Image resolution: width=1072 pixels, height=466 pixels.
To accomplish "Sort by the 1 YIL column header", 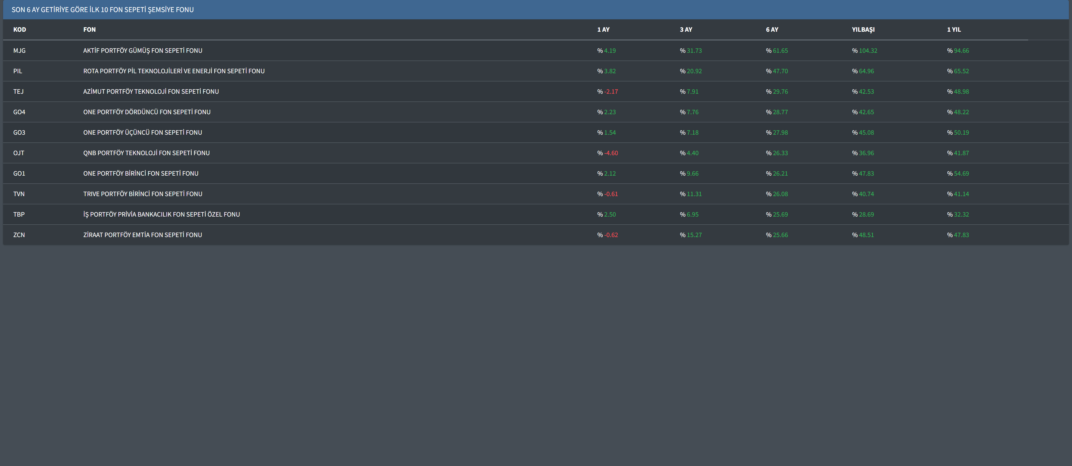I will 954,29.
